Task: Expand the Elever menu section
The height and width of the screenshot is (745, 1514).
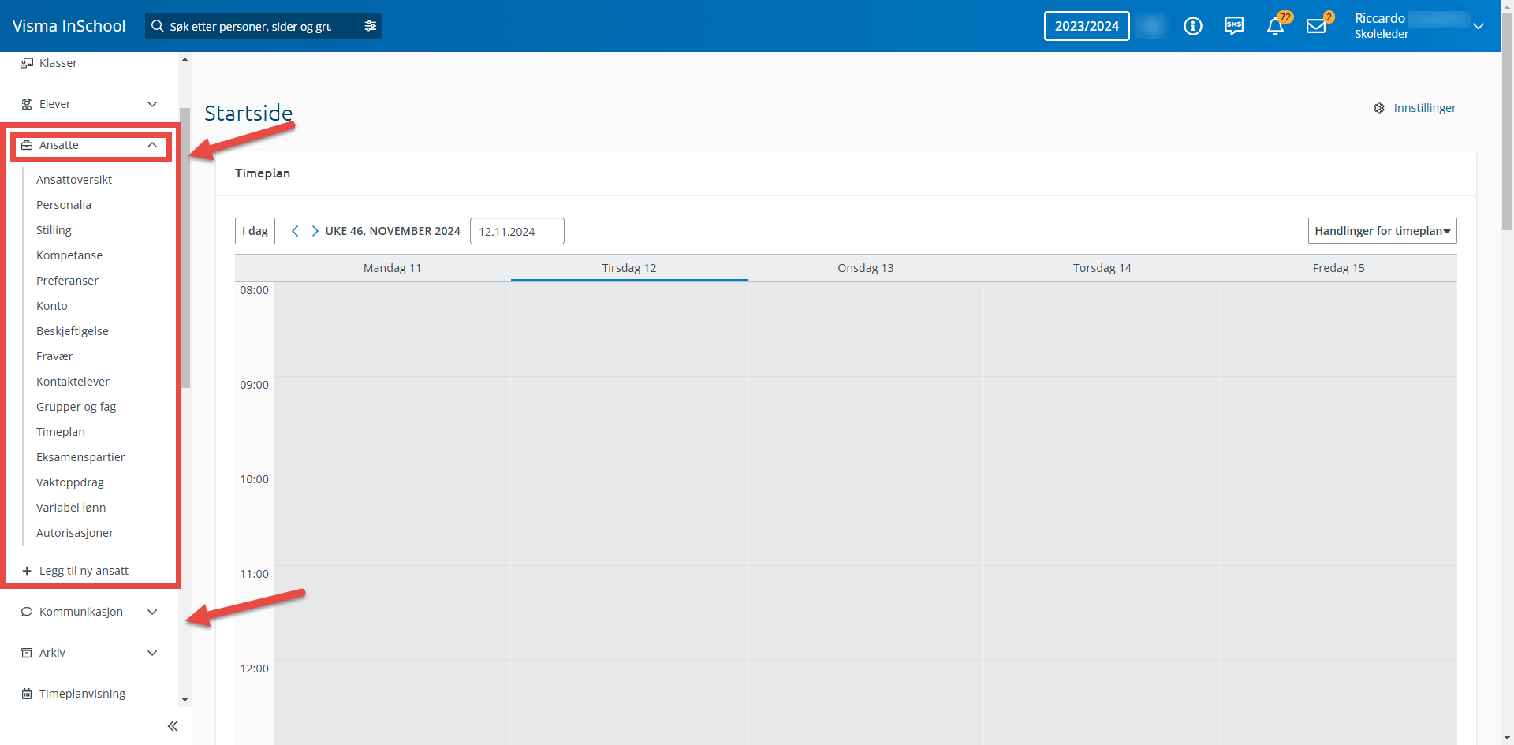Action: point(152,104)
